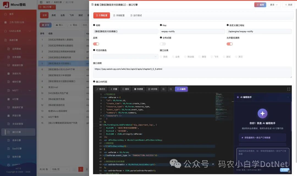Open the 更多 dropdown at top right
The height and width of the screenshot is (176, 297).
point(273,4)
